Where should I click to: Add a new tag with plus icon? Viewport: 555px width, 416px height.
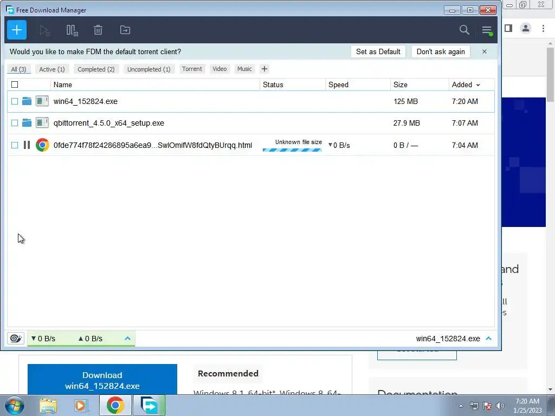coord(264,69)
